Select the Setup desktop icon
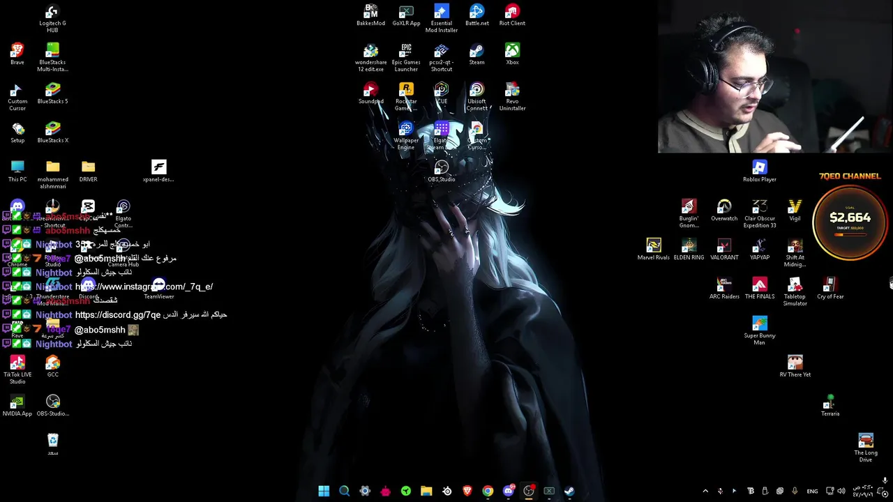Viewport: 893px width, 502px height. pyautogui.click(x=17, y=132)
